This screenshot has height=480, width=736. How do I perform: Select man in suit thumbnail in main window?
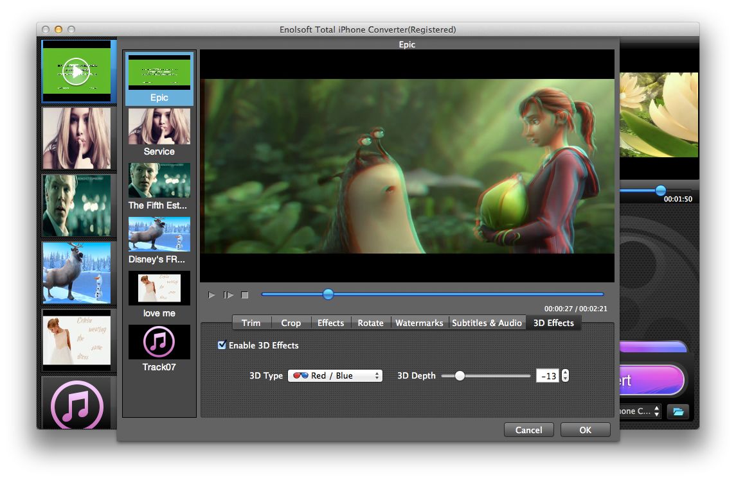click(76, 205)
